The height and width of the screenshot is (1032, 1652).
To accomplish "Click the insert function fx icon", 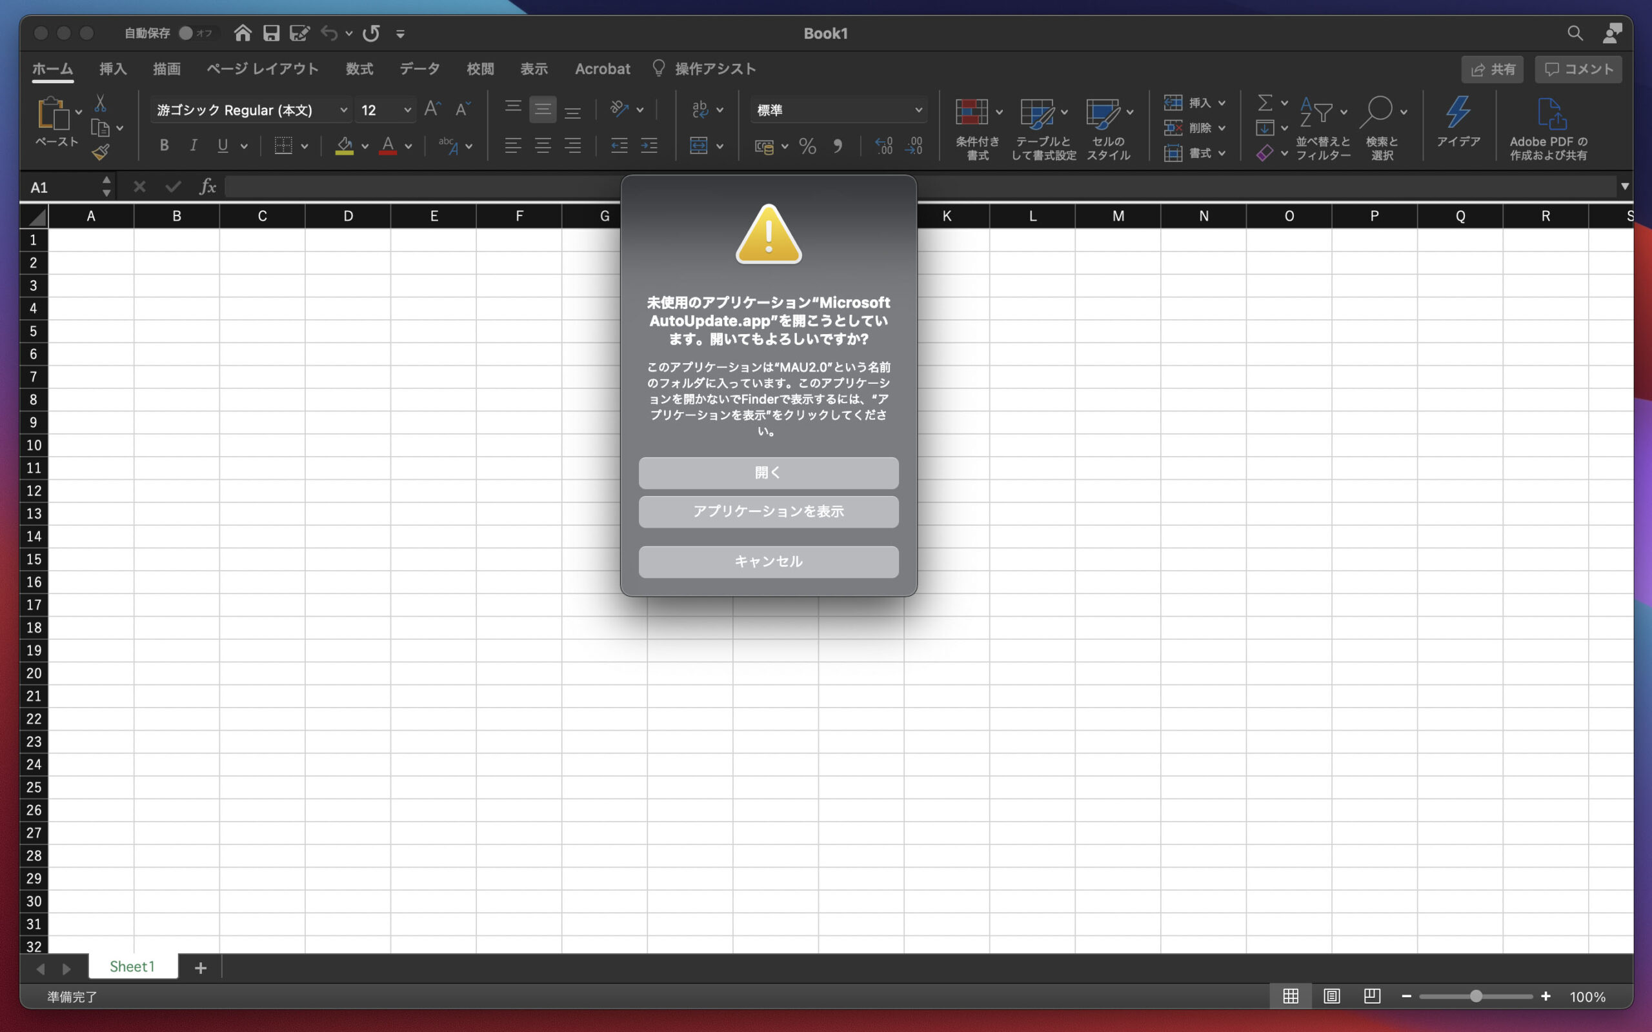I will 208,186.
